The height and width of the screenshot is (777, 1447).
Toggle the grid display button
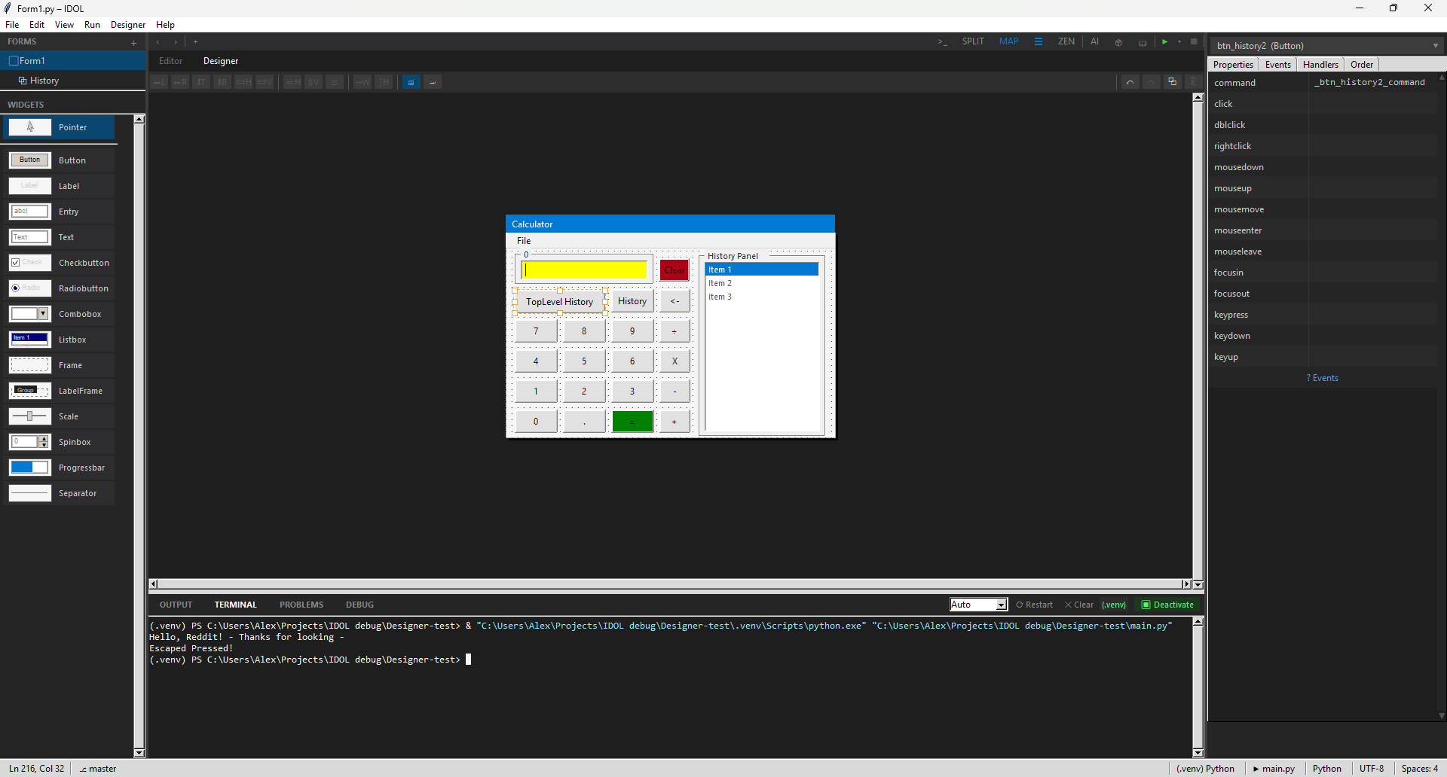click(411, 82)
